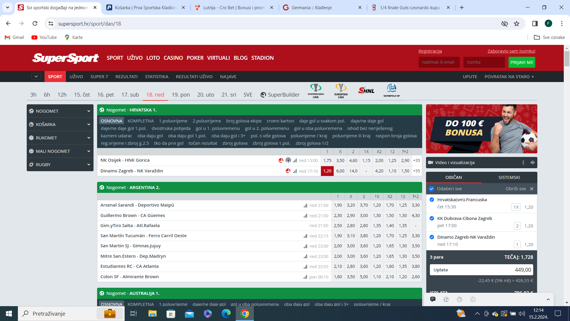The width and height of the screenshot is (570, 321).
Task: Open statistics bars for Colon SF match
Action: (x=305, y=277)
